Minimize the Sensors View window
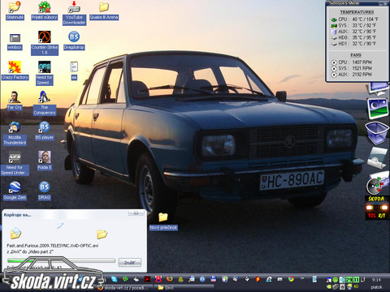The width and height of the screenshot is (390, 292). (381, 3)
